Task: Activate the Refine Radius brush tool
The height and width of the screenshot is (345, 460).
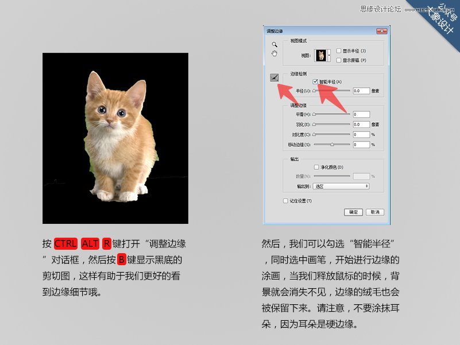Action: tap(274, 77)
